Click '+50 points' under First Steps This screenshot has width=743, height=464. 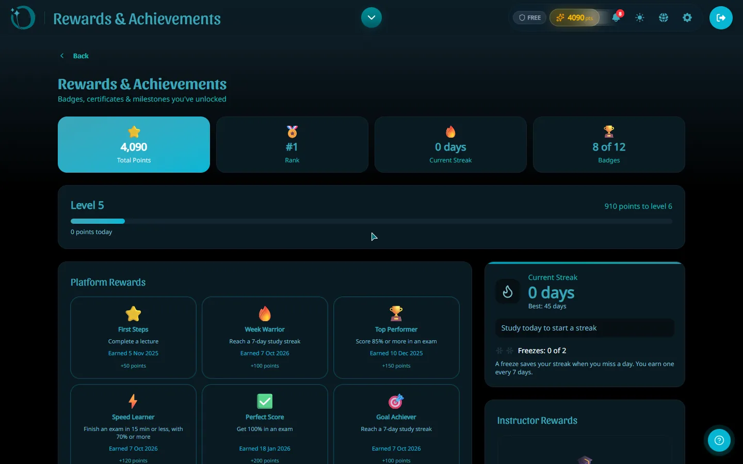point(133,366)
